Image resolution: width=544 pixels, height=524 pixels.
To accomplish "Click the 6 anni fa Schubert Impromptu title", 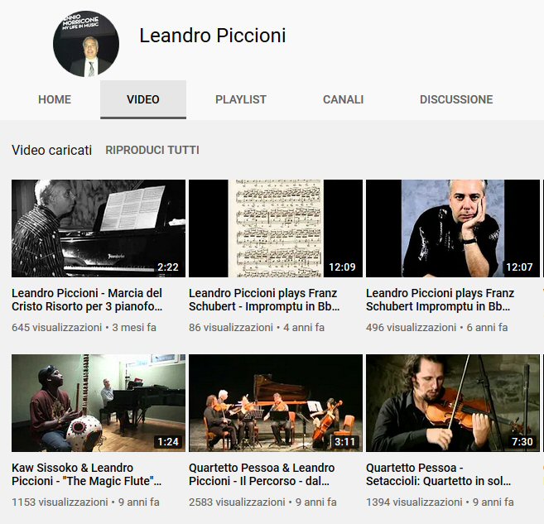I will point(440,300).
